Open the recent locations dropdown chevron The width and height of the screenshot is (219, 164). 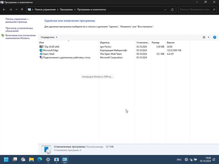click(x=16, y=10)
